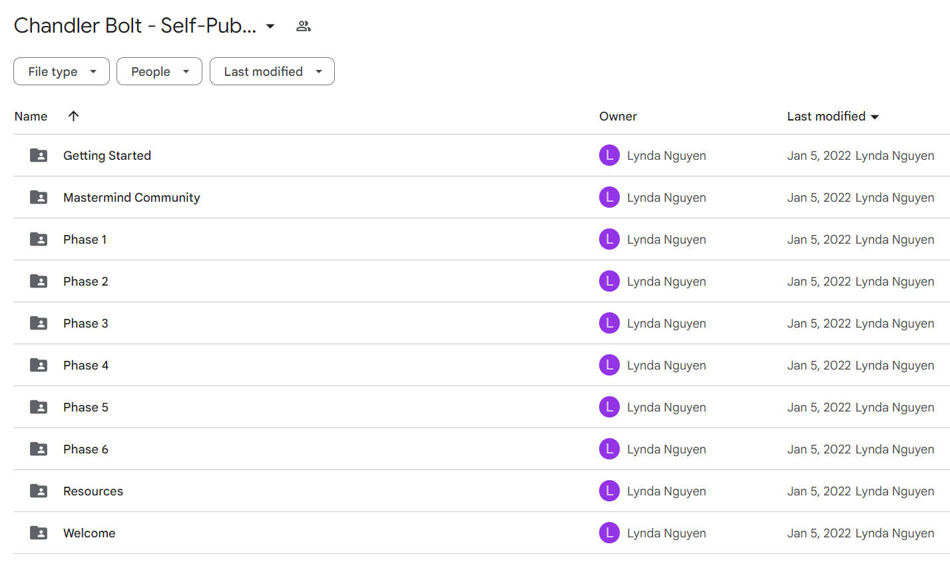Open the Last modified filter

tap(272, 71)
